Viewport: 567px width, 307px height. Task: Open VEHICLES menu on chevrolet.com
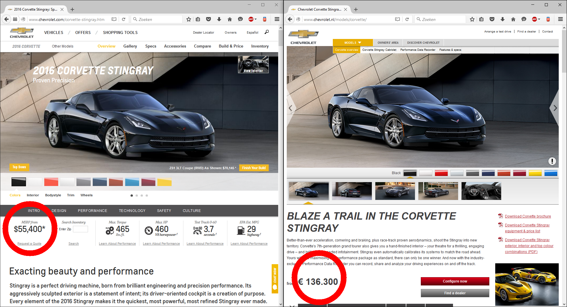click(x=54, y=32)
